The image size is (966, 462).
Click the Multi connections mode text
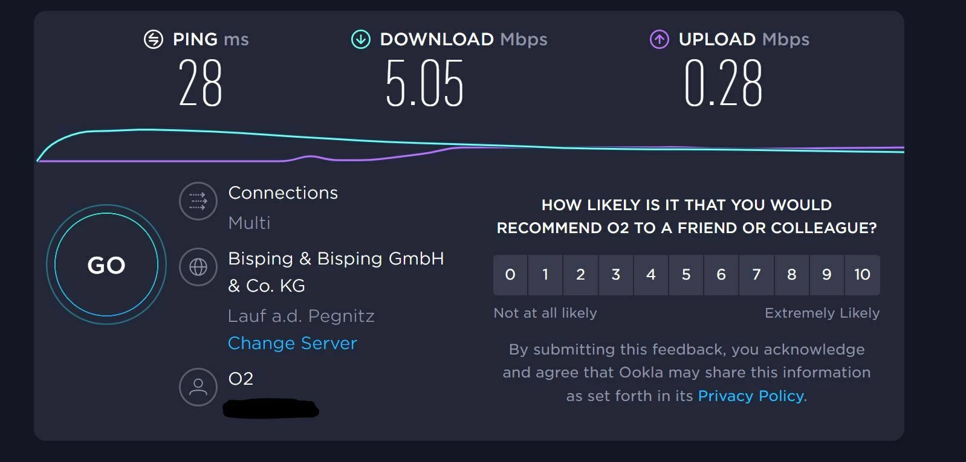coord(249,223)
